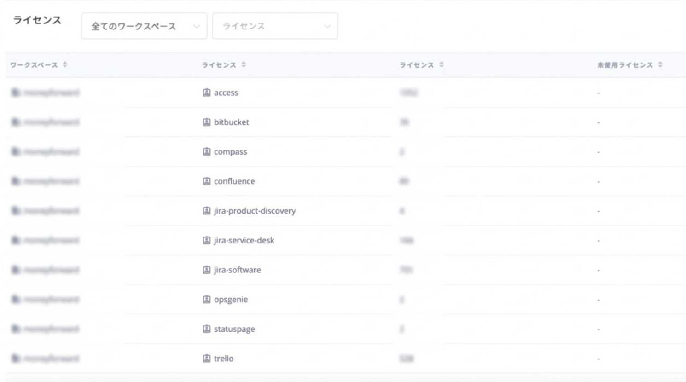Click the license icon beside bitbucket
The height and width of the screenshot is (382, 686).
(206, 122)
